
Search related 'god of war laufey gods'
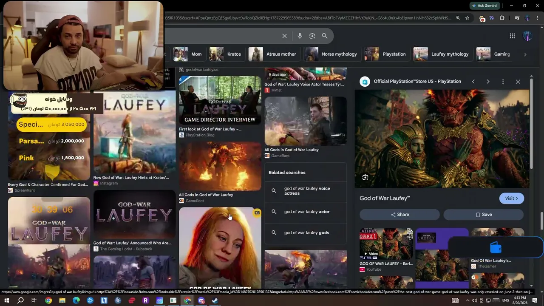click(306, 233)
